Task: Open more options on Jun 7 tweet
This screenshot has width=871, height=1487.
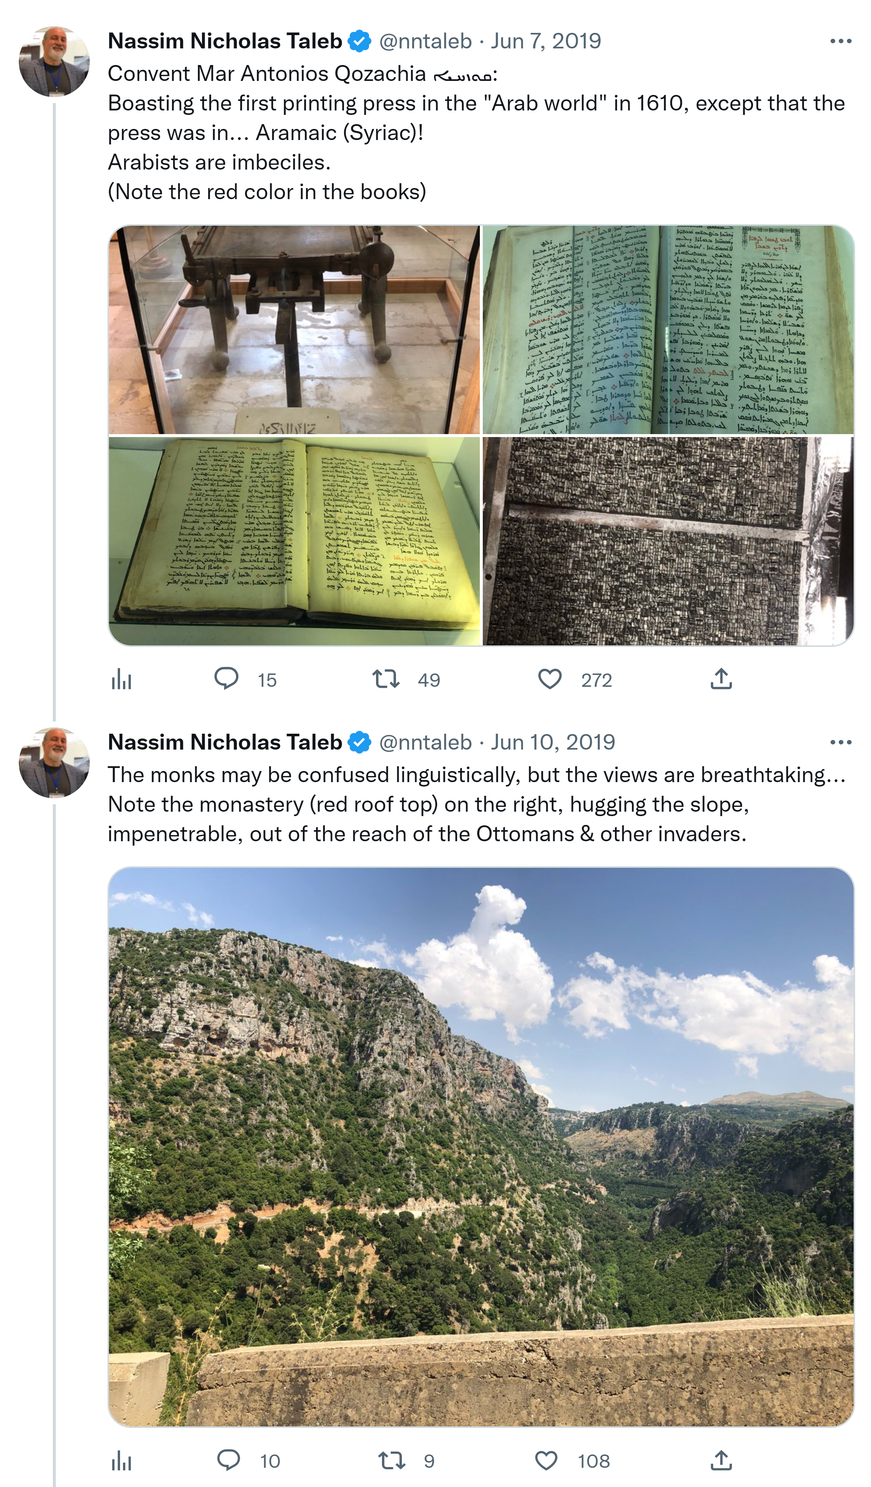Action: coord(840,41)
